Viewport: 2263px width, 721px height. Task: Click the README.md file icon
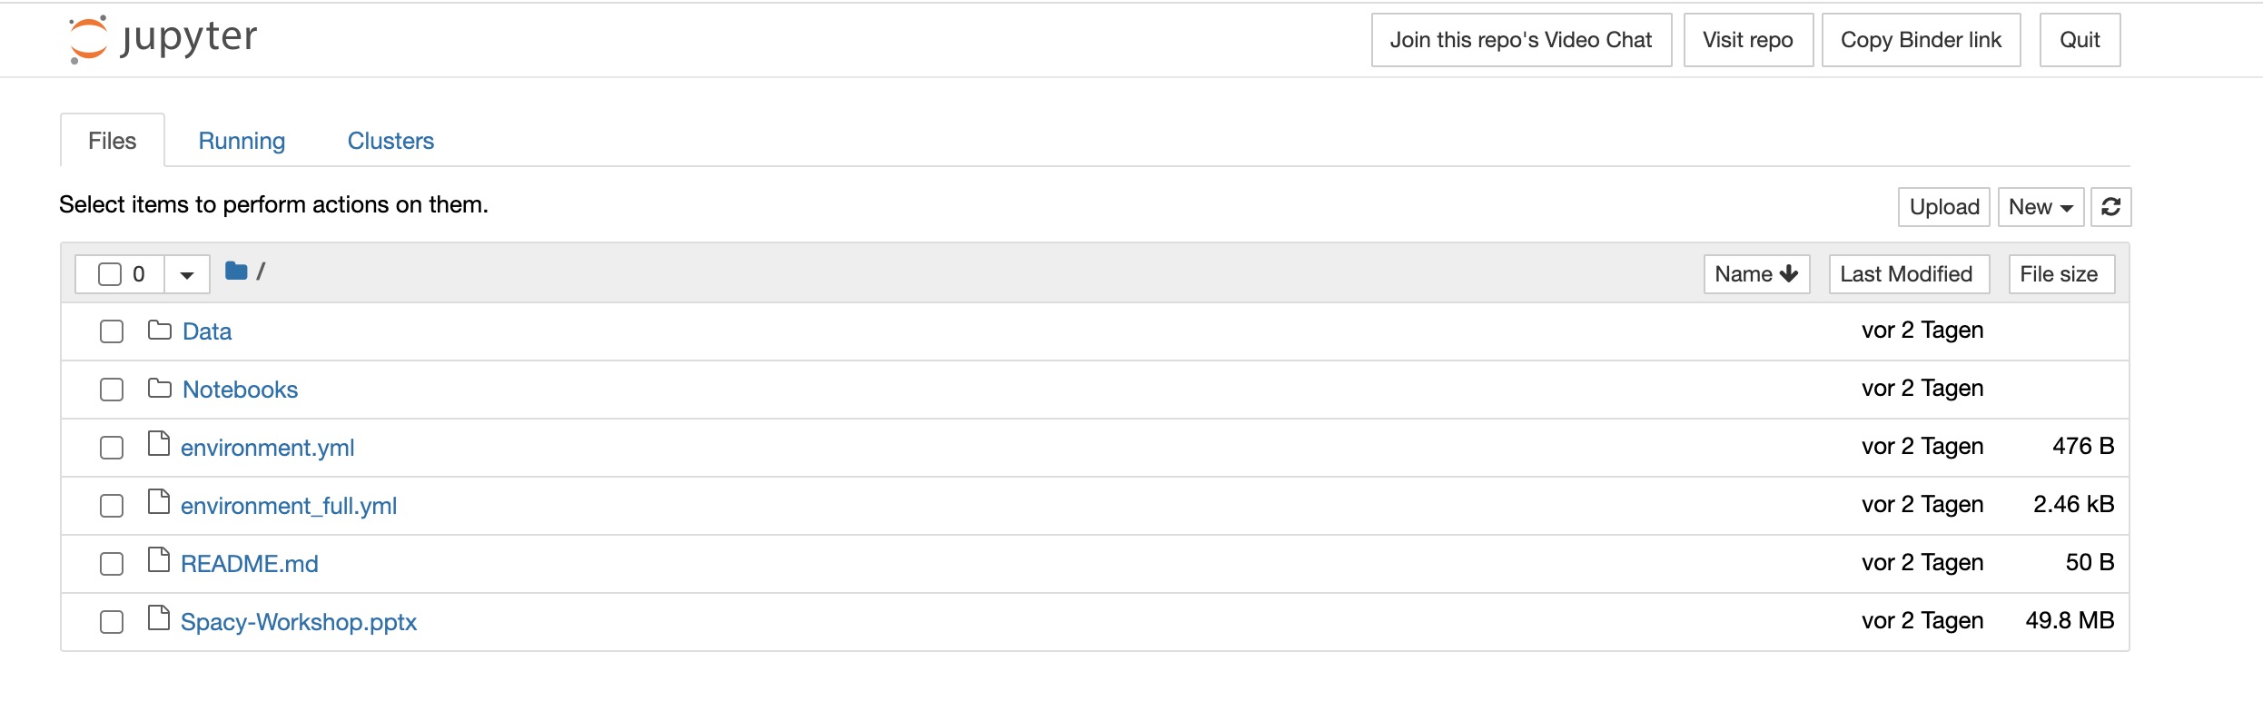pos(159,560)
